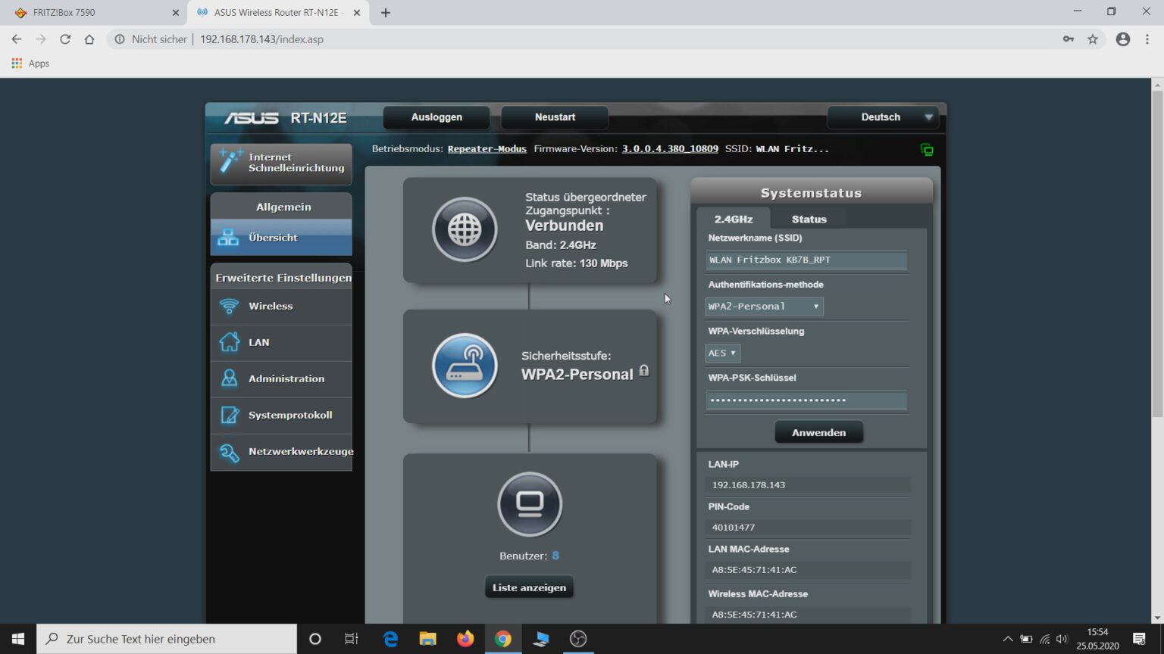Open Firefox from taskbar
This screenshot has height=654, width=1164.
click(465, 639)
